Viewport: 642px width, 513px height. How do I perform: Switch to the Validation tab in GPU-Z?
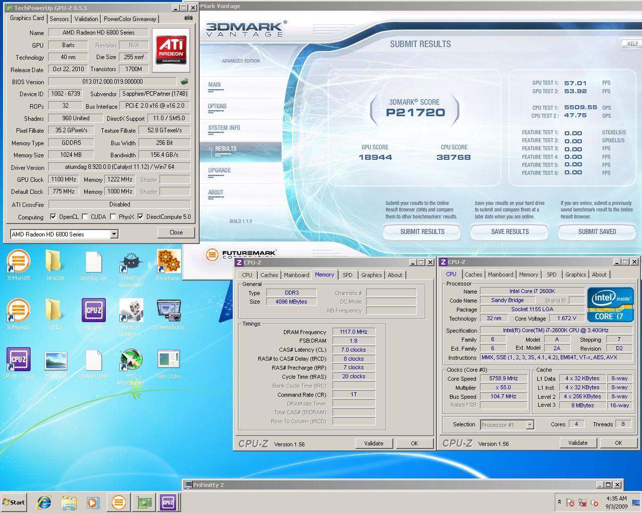click(86, 19)
